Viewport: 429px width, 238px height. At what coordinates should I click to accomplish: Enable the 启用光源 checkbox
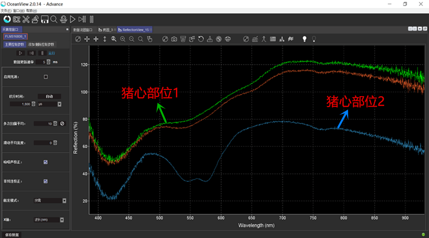click(46, 77)
